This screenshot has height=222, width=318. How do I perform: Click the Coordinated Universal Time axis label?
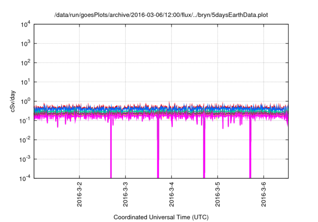[161, 217]
